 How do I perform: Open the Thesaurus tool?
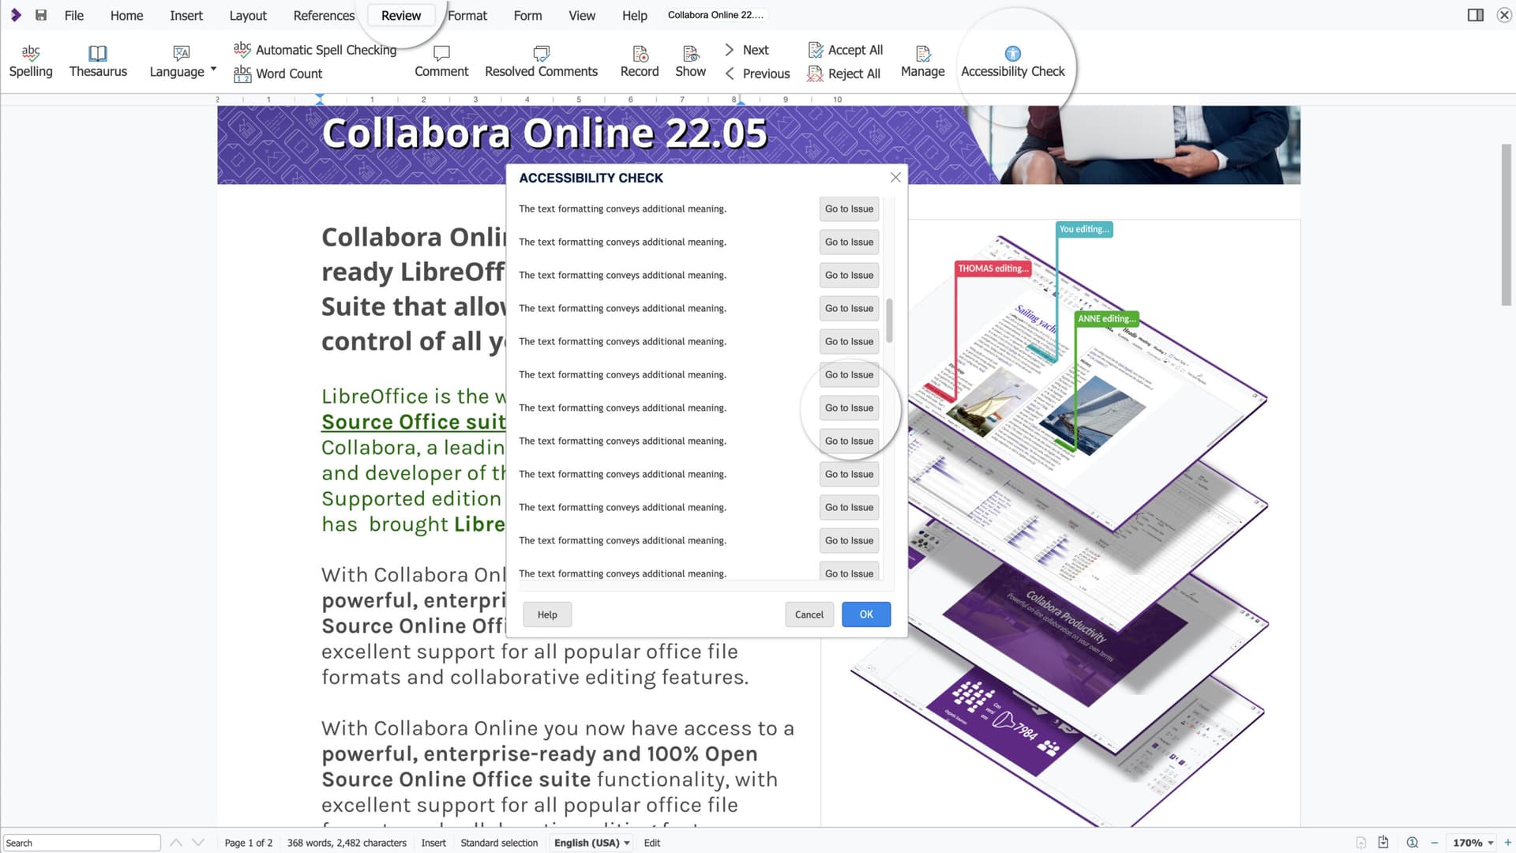[x=98, y=61]
